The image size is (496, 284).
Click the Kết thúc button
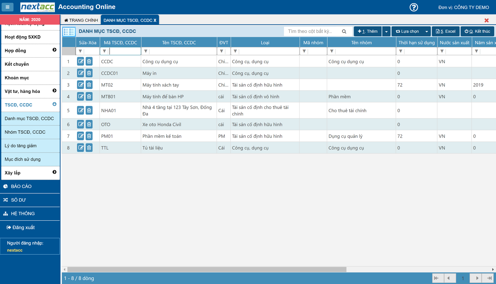tap(477, 31)
